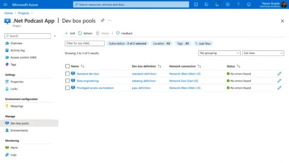The width and height of the screenshot is (289, 163).
Task: Sort by Network connection column
Action: (x=199, y=66)
